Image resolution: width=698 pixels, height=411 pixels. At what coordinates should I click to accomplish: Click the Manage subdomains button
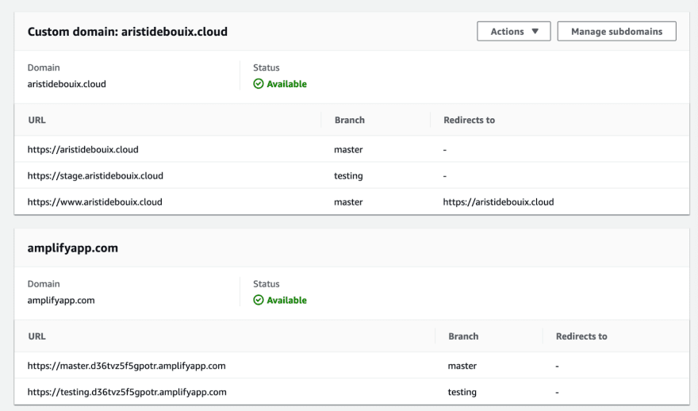(x=616, y=32)
